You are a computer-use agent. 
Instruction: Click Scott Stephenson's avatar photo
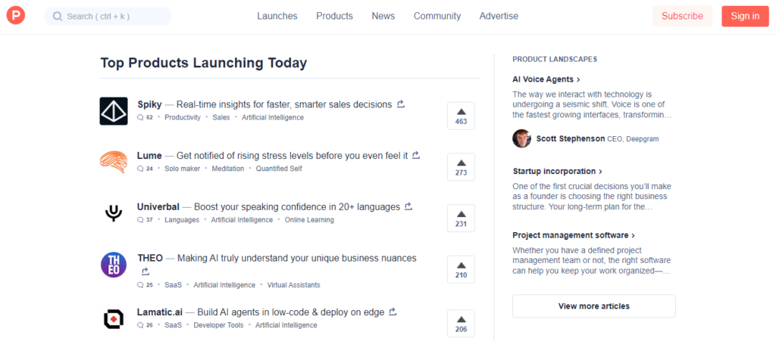521,138
